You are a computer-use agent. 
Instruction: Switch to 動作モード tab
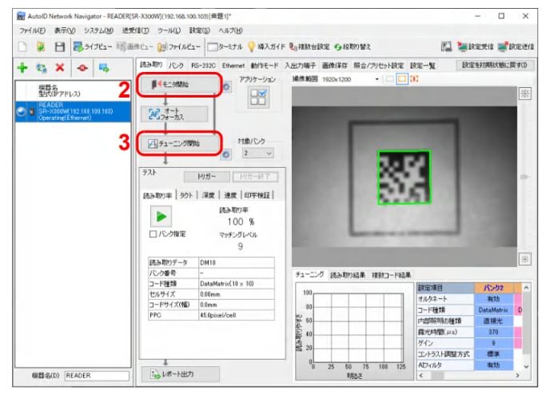[x=265, y=66]
